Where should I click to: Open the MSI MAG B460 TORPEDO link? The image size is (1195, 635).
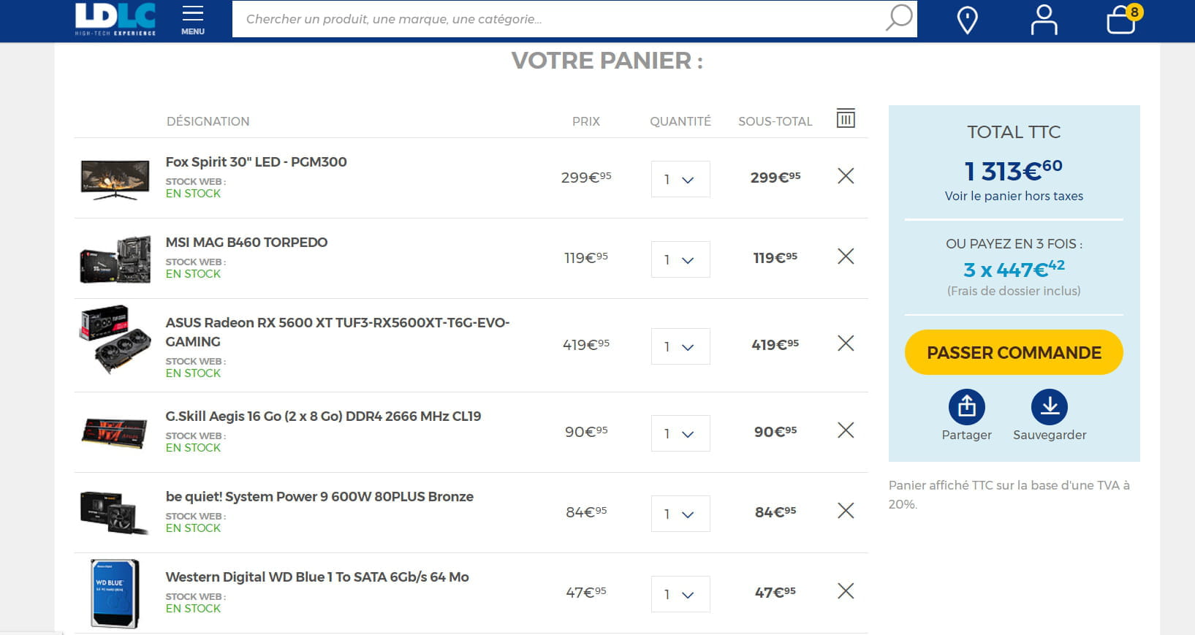pyautogui.click(x=246, y=243)
